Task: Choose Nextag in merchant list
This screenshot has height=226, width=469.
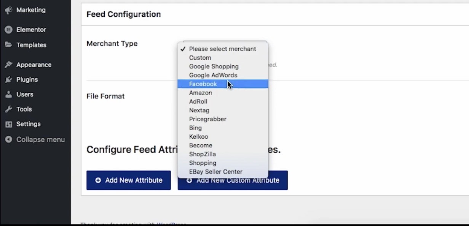Action: tap(223, 110)
